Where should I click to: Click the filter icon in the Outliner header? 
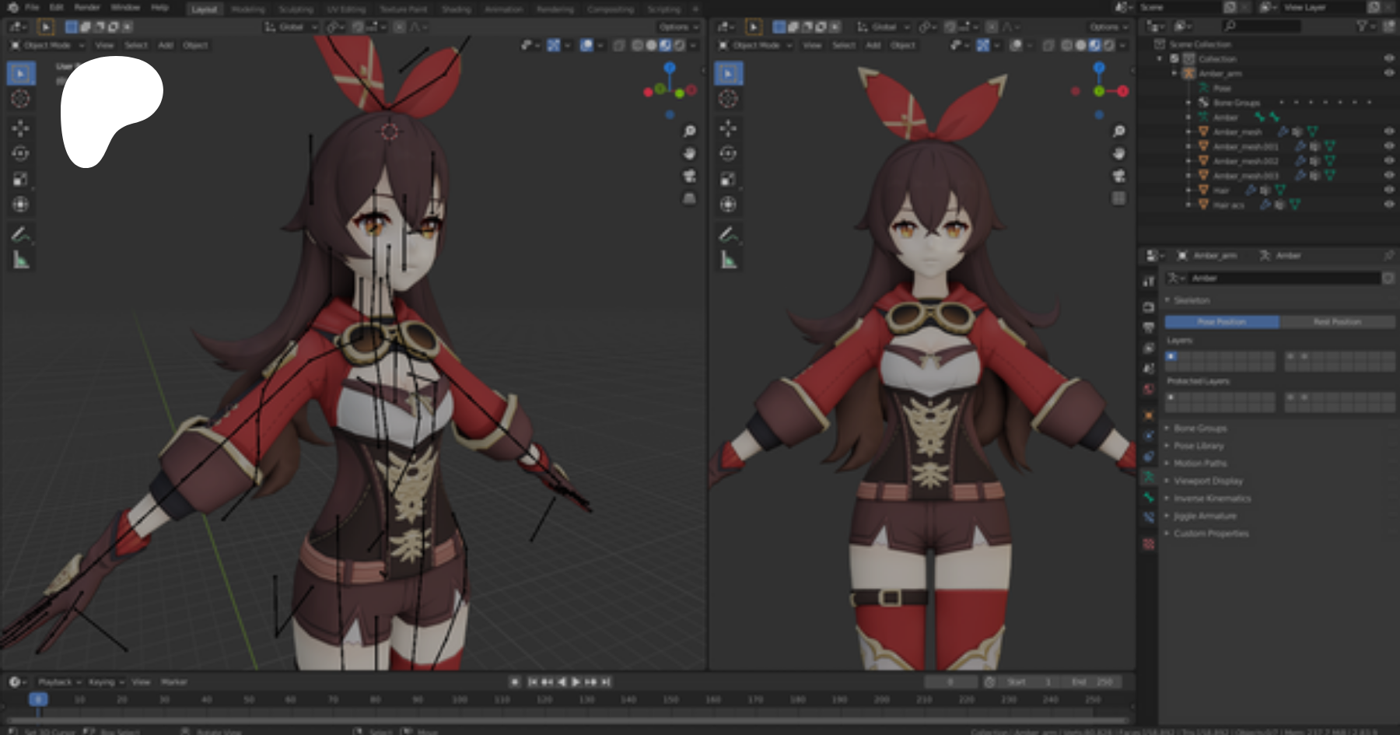click(x=1360, y=26)
